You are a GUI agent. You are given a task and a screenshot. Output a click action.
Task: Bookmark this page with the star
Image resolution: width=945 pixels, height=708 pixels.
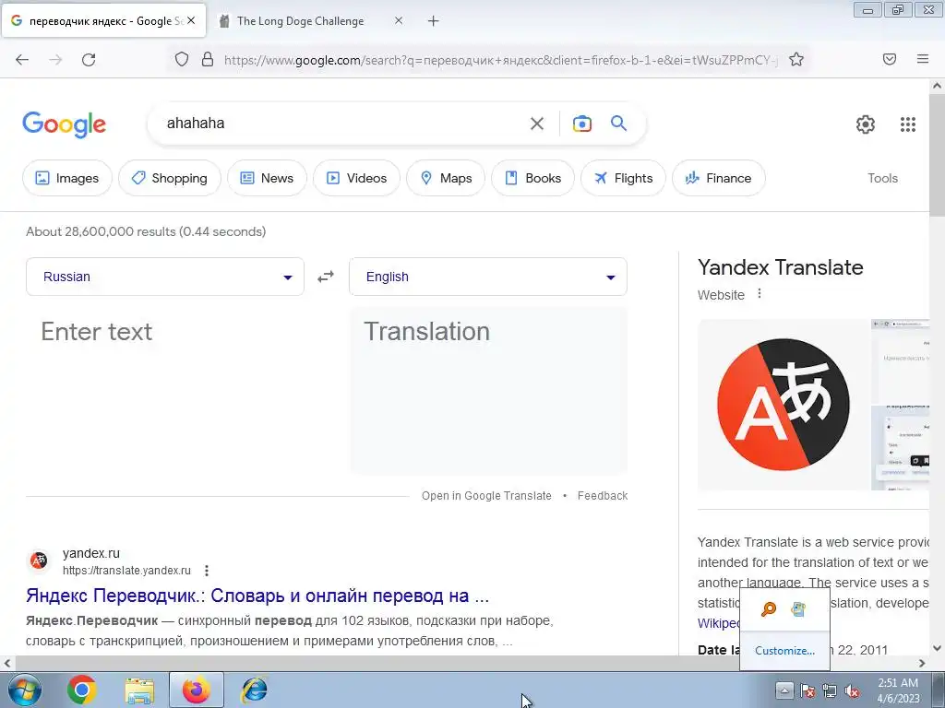(796, 59)
